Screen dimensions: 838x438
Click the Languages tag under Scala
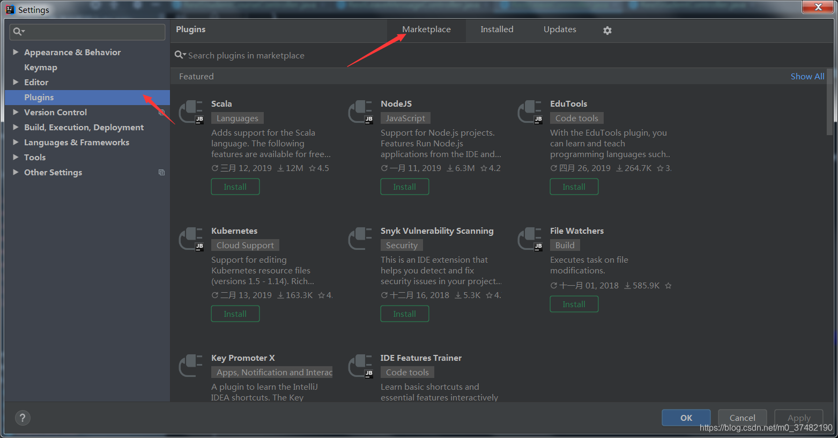click(x=238, y=118)
